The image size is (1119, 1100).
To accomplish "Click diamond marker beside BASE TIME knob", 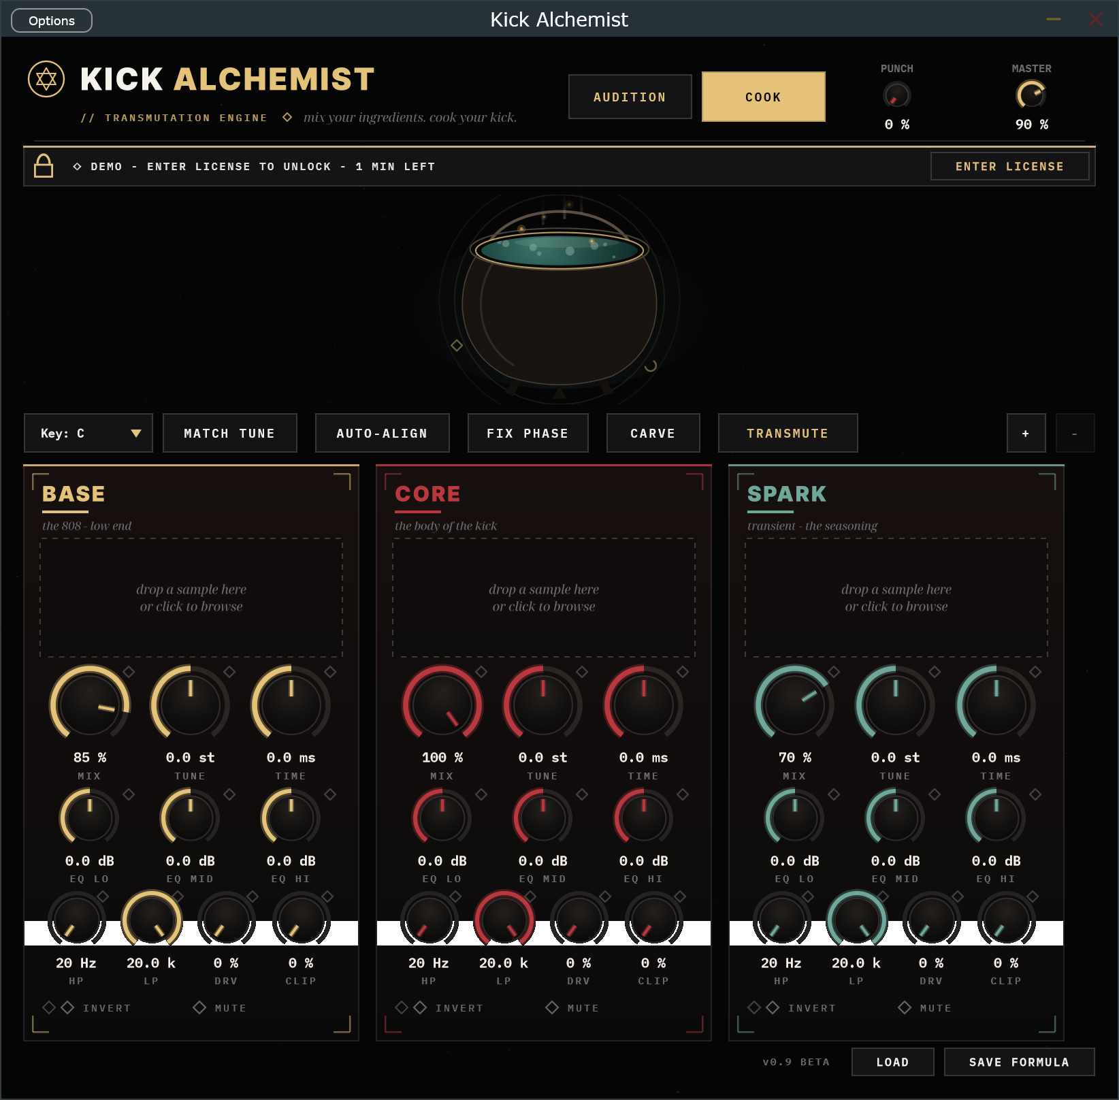I will [330, 672].
